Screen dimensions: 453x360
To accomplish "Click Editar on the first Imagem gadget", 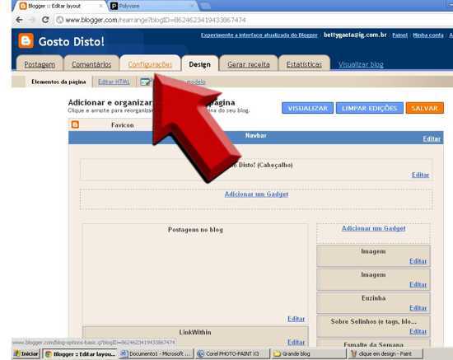I will pos(418,261).
